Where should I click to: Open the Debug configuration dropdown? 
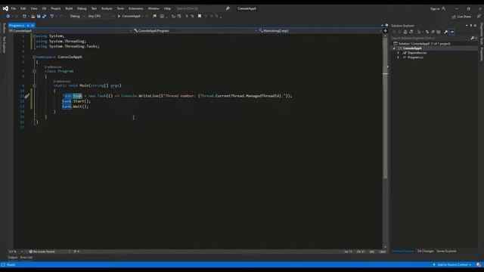pyautogui.click(x=77, y=16)
